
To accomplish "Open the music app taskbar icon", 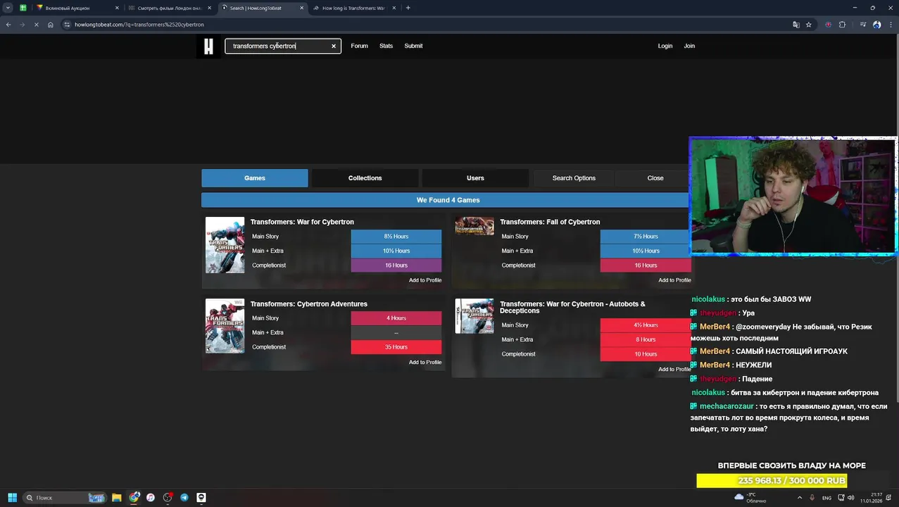I will pyautogui.click(x=151, y=498).
